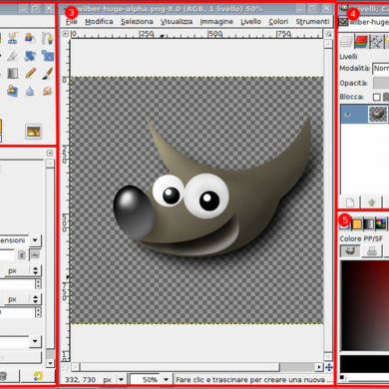Click the Wilber layer thumbnail in layers list
The image size is (389, 389).
tap(378, 114)
